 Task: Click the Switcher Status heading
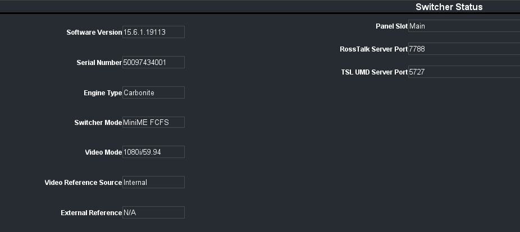tap(449, 7)
